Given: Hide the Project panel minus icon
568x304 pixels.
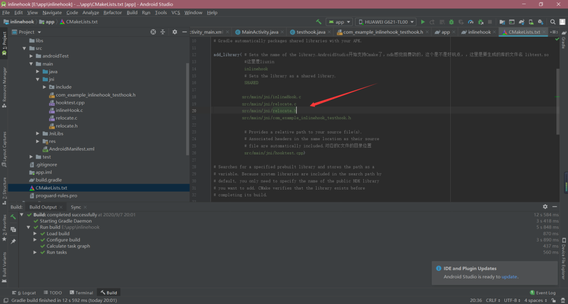Looking at the screenshot, I should pos(185,32).
